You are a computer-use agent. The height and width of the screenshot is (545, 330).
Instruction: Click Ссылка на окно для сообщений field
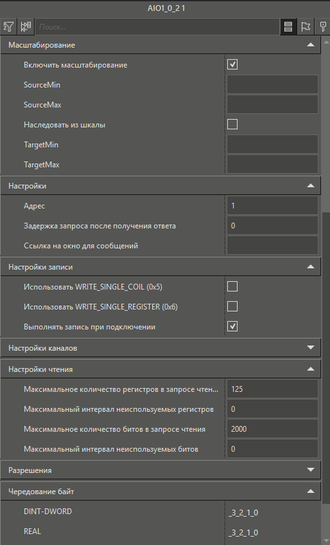[272, 246]
